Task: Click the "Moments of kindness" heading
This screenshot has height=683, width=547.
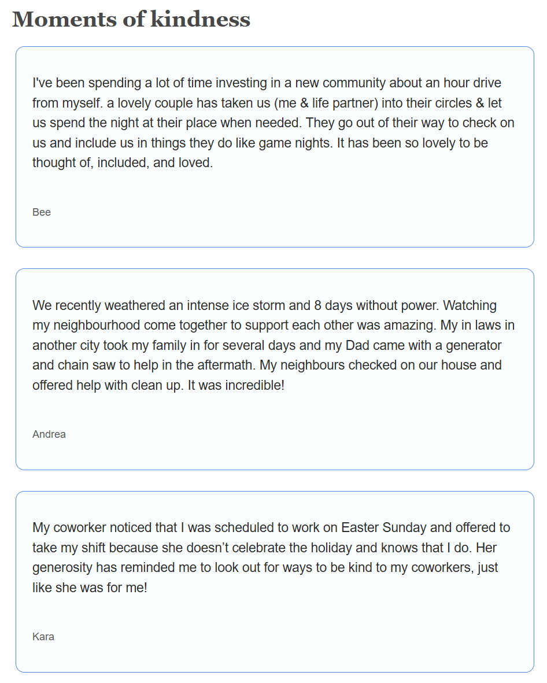Action: pyautogui.click(x=131, y=19)
